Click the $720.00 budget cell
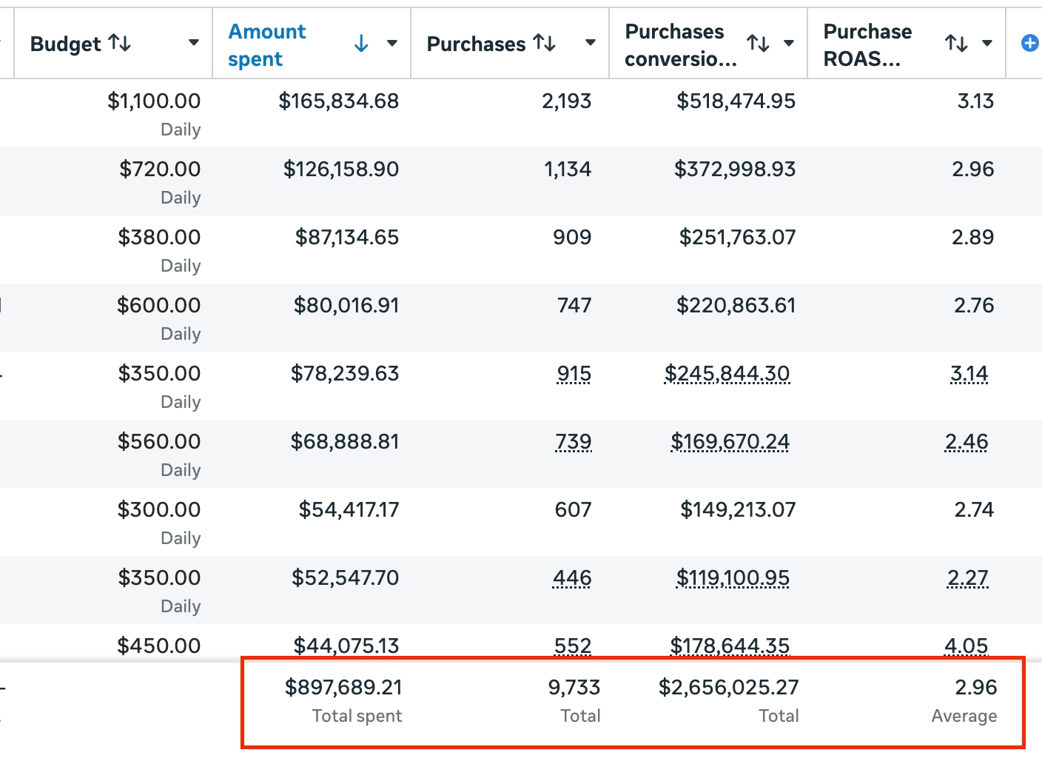1042x764 pixels. pos(160,170)
